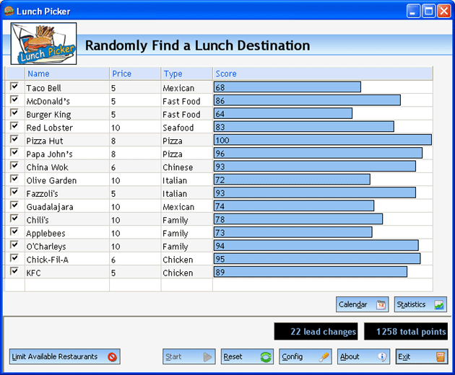Click the calendar page icon
455x375 pixels.
381,304
